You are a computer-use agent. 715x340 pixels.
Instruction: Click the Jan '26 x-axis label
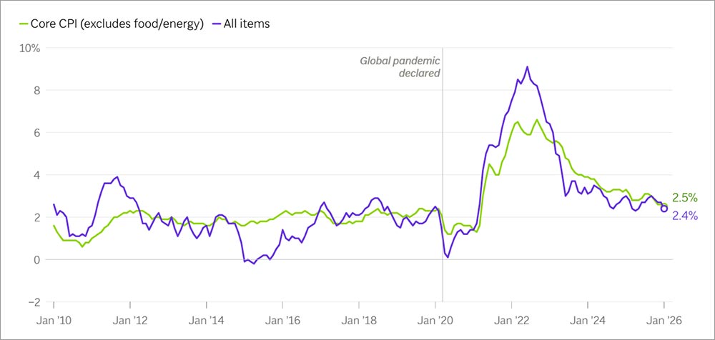665,322
